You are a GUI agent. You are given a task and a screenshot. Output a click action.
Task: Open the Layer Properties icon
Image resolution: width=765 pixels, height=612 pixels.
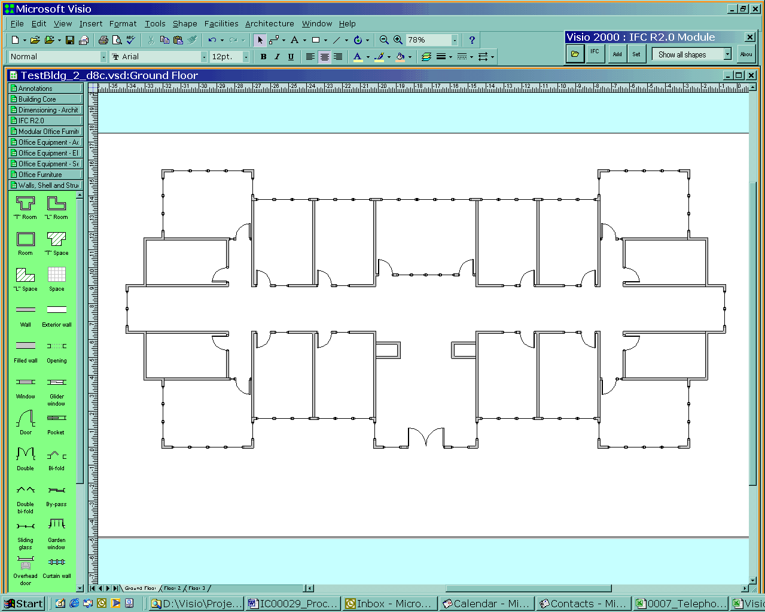426,57
